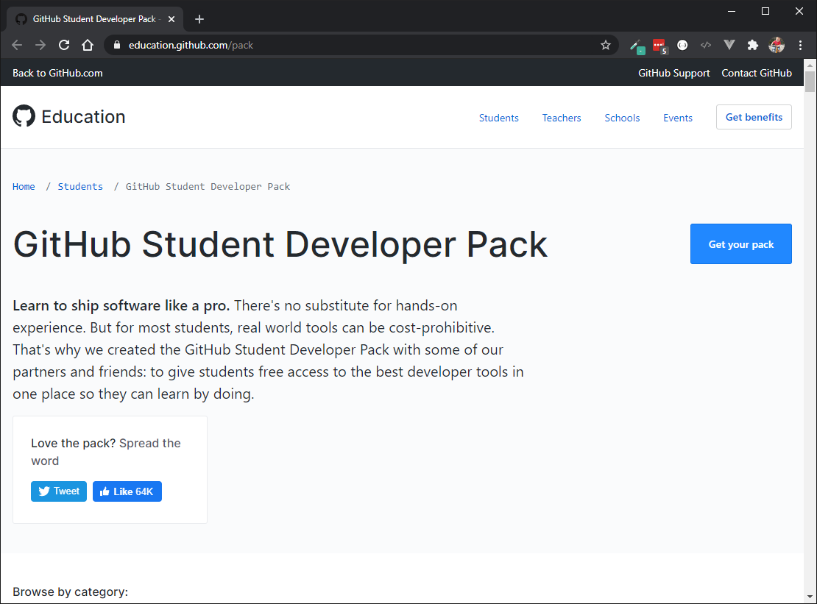
Task: Open the Vue devtools extension icon
Action: pos(729,46)
